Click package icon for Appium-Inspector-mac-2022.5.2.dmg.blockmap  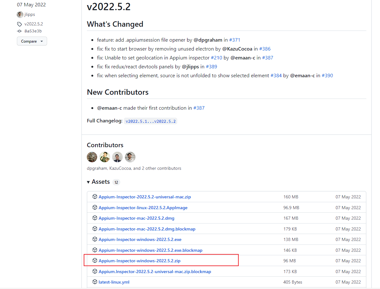coord(95,229)
